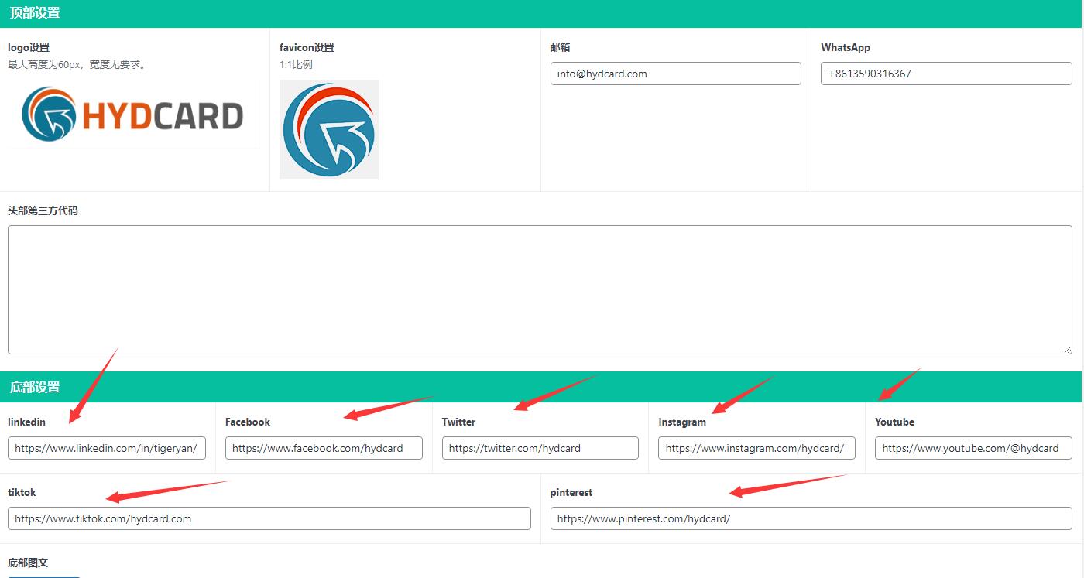This screenshot has height=578, width=1084.
Task: Focus the tiktok URL field
Action: pos(269,518)
